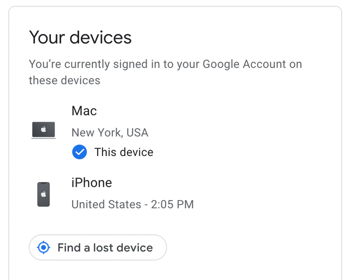Select the laptop thumbnail beside New York, USA
This screenshot has width=346, height=280.
click(x=43, y=130)
